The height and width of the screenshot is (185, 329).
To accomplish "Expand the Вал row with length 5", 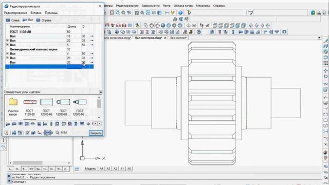I will [7, 45].
